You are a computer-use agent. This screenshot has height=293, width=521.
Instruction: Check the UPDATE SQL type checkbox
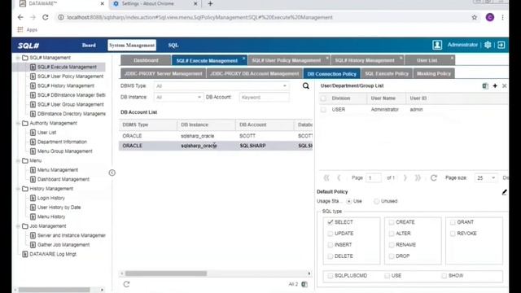[330, 234]
